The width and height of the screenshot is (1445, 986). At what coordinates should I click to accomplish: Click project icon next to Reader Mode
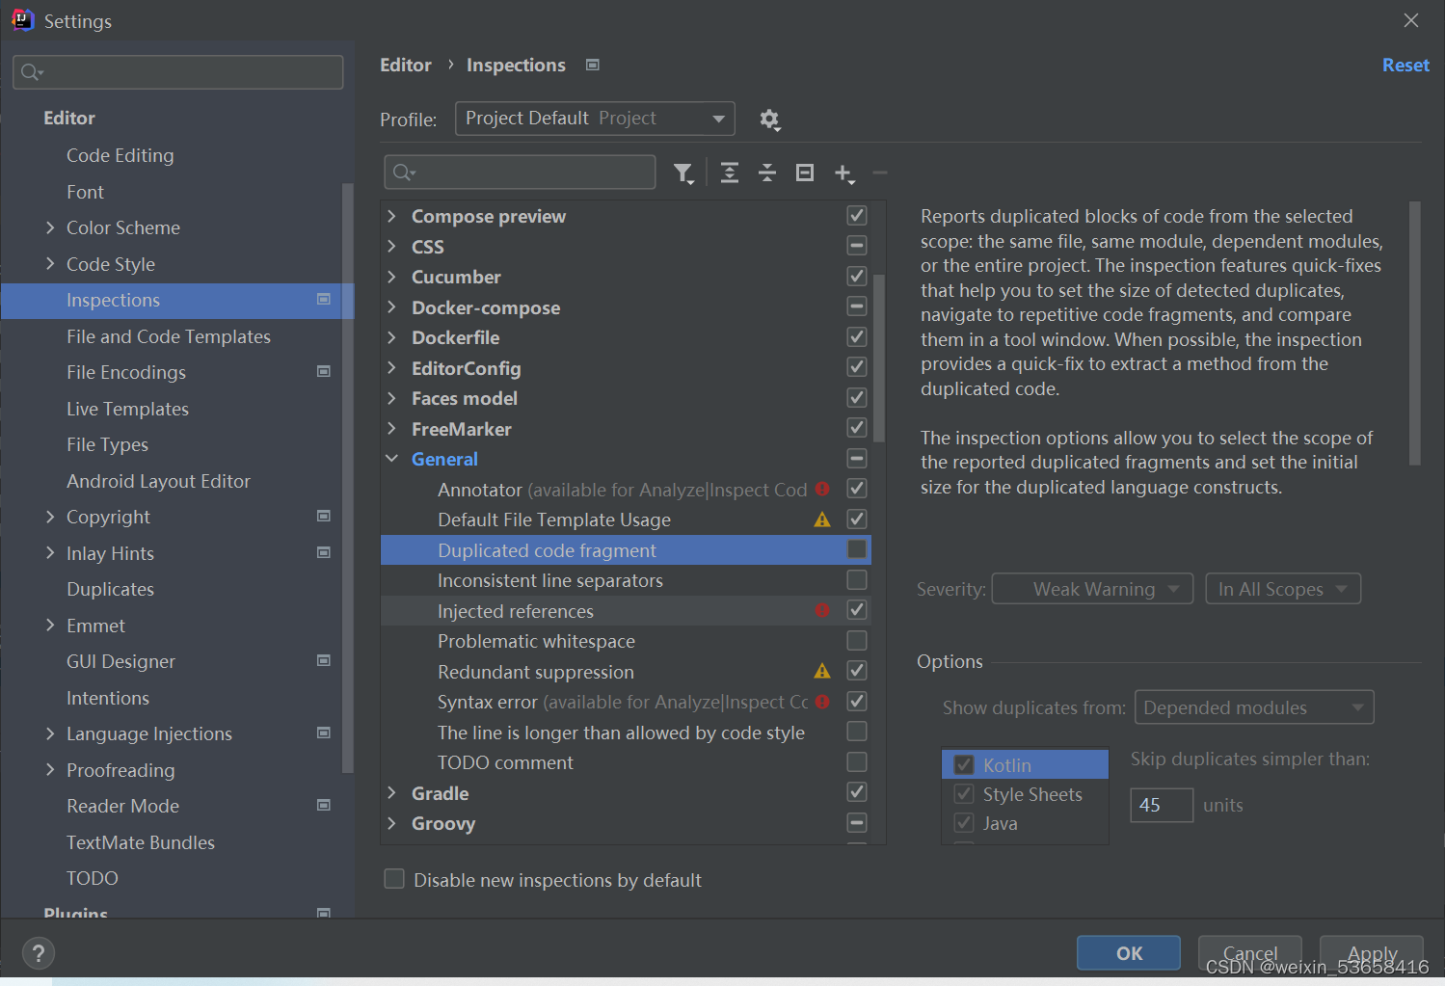(324, 805)
